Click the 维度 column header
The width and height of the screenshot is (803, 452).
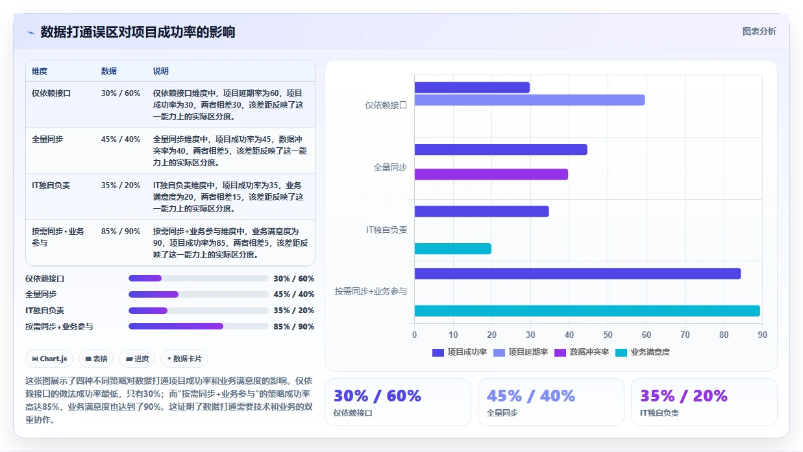[x=40, y=71]
